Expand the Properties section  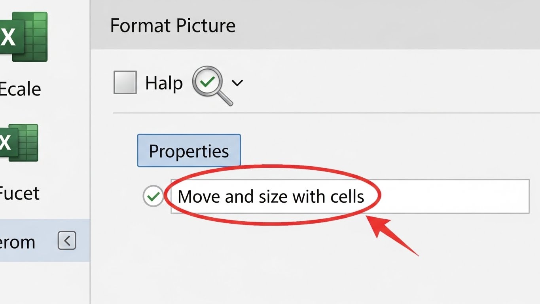(x=189, y=151)
